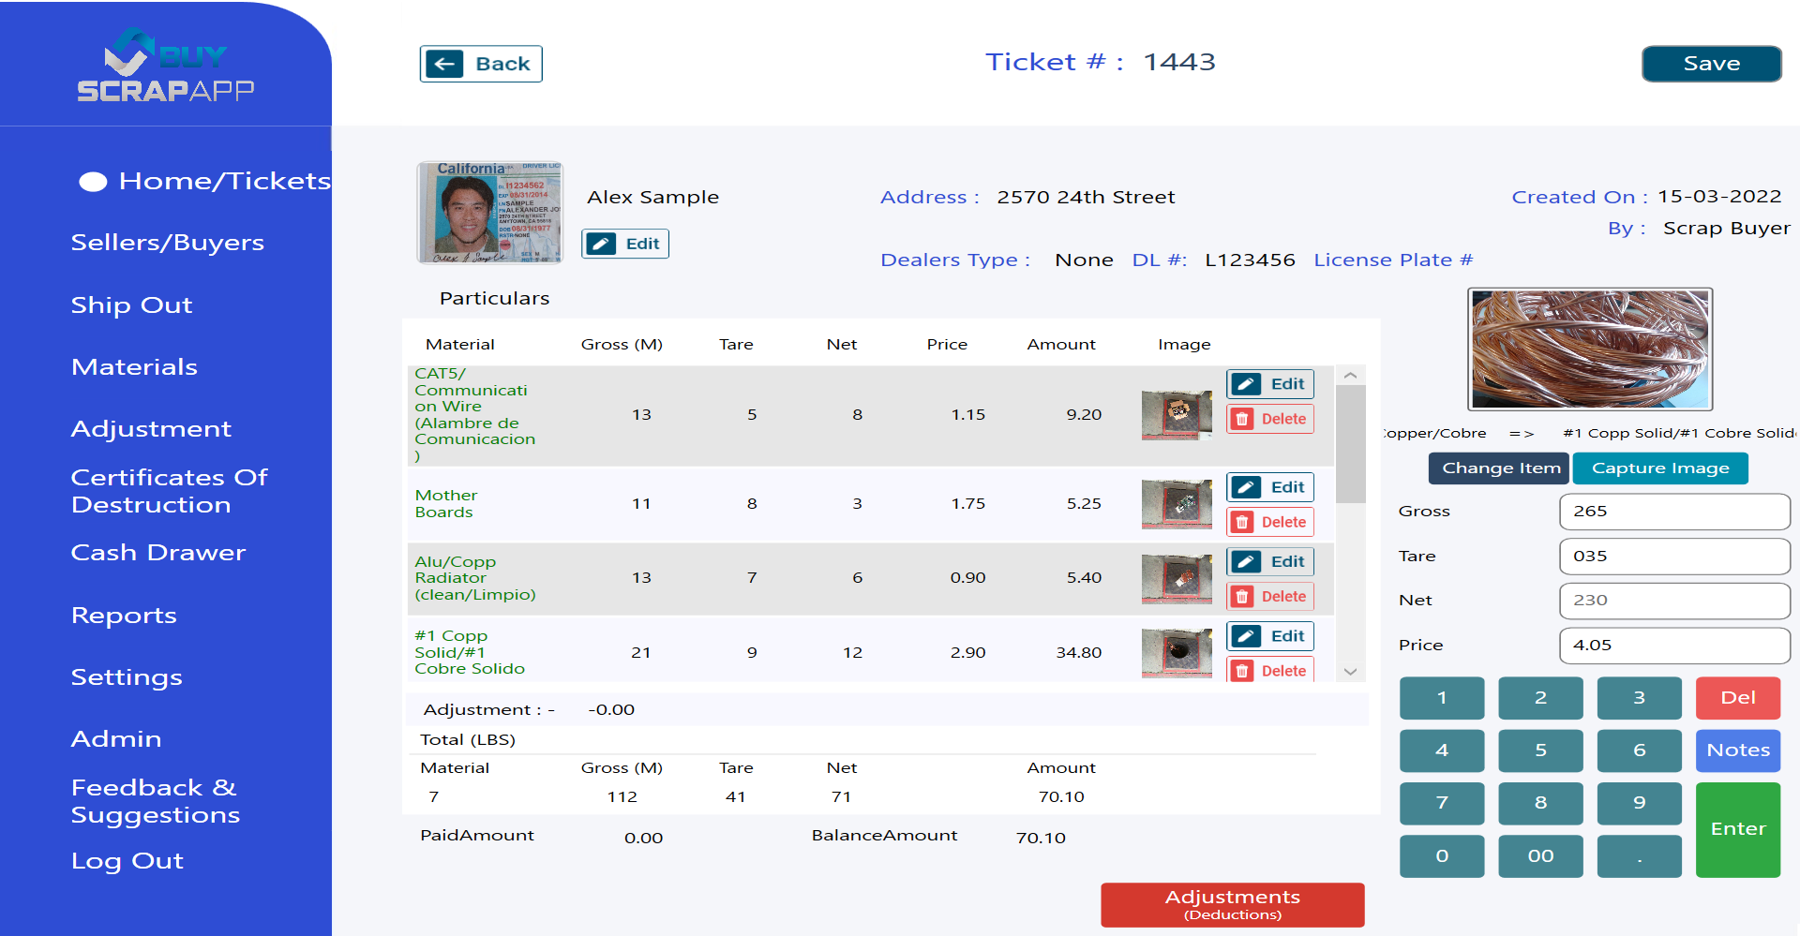Click pencil Edit icon under Alex Sample
Screen dimensions: 1800x936
pyautogui.click(x=602, y=244)
